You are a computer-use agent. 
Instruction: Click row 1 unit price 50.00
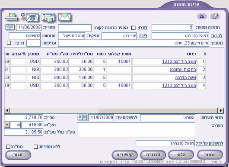(x=81, y=61)
